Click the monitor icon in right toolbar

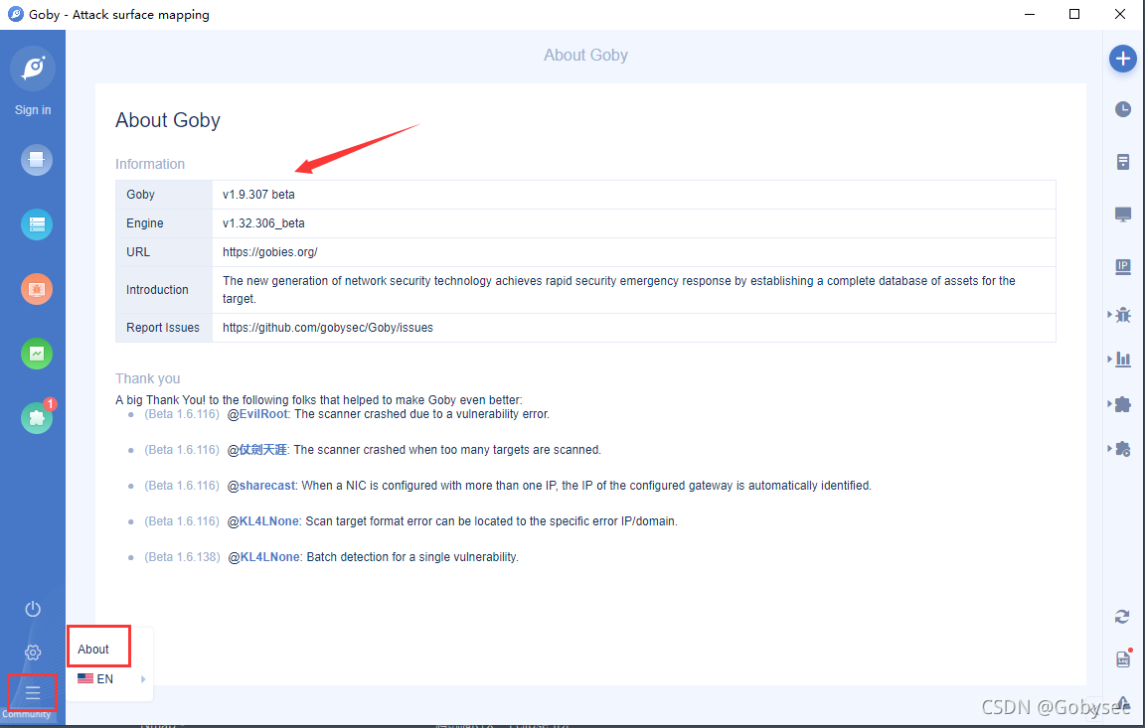point(1123,215)
